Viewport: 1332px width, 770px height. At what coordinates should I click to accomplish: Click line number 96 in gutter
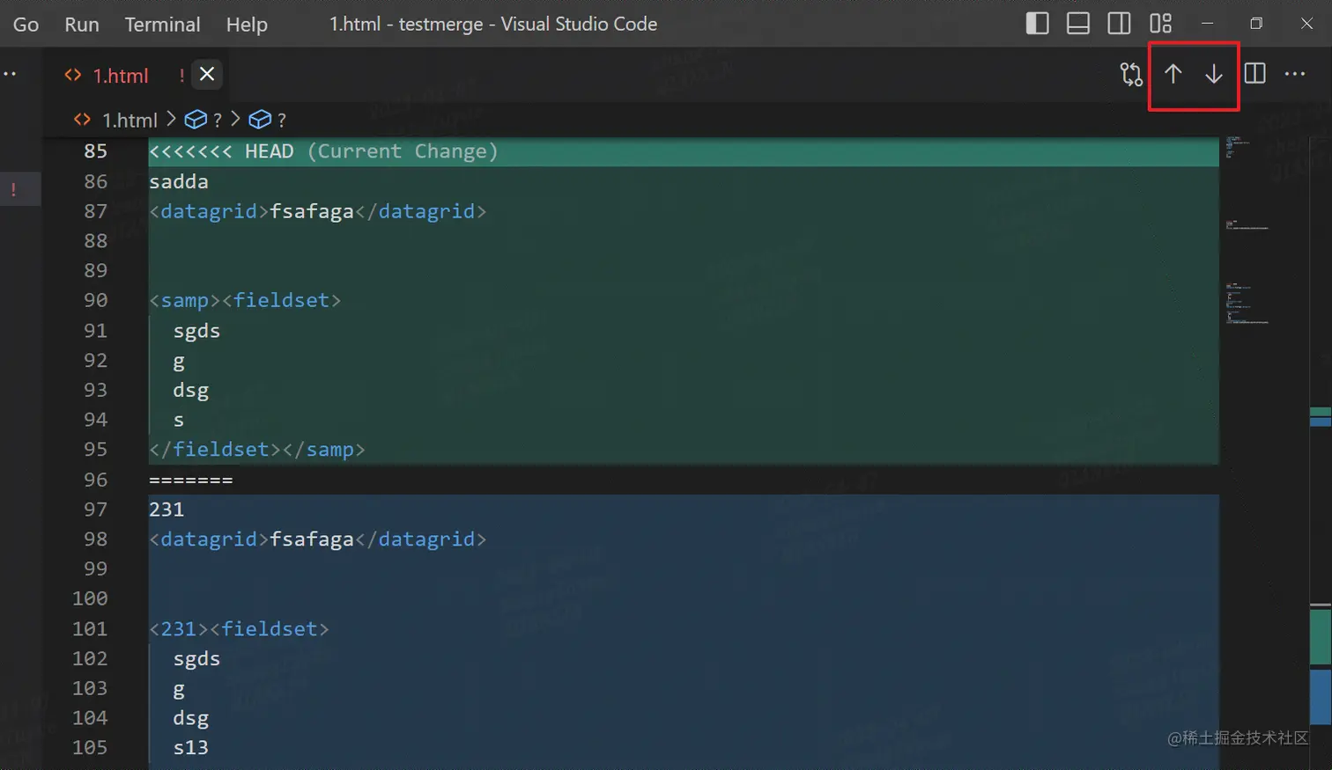point(95,480)
